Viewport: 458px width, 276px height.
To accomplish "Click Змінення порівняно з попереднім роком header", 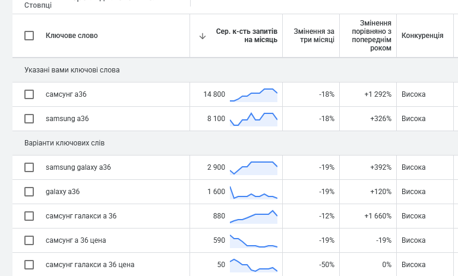I will tap(371, 36).
